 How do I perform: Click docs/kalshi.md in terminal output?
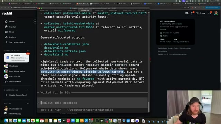click(56, 55)
